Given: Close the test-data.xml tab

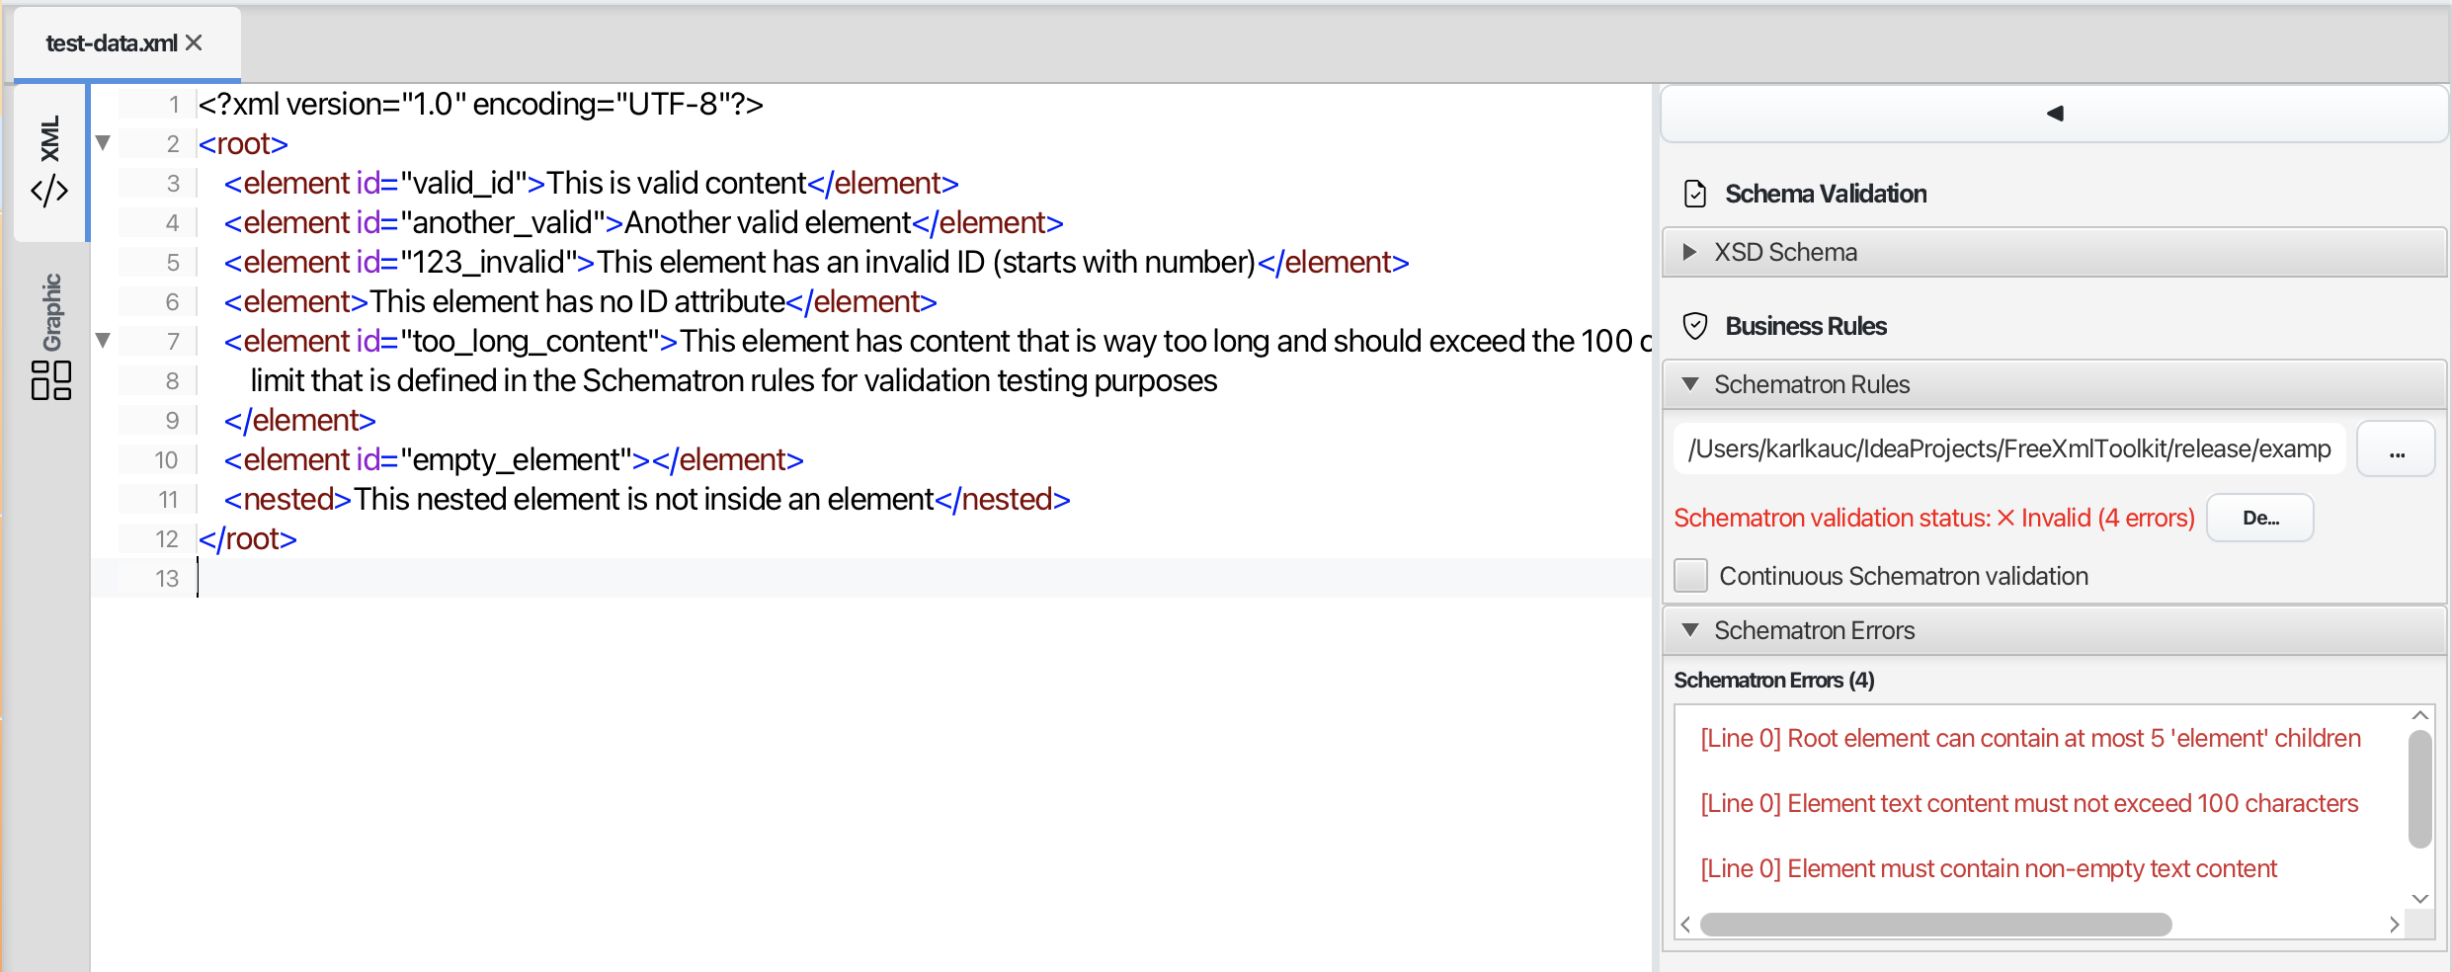Looking at the screenshot, I should (195, 42).
